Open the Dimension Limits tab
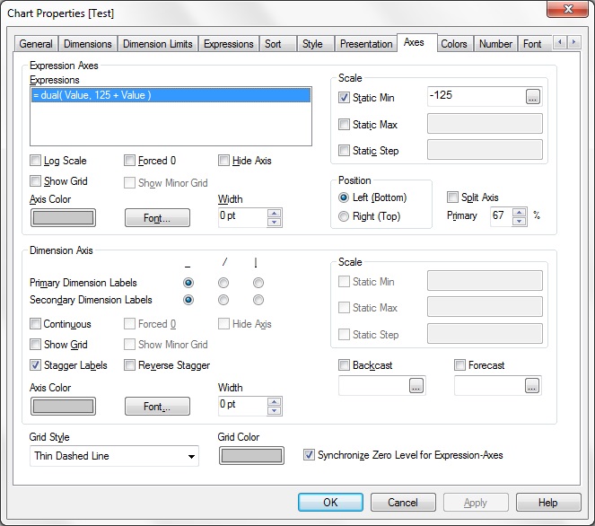This screenshot has width=595, height=526. pos(157,44)
